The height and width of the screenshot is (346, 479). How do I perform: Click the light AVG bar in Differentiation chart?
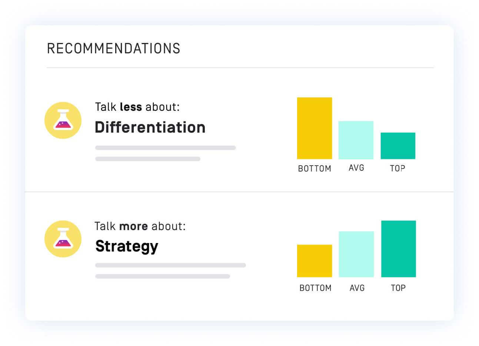[356, 140]
